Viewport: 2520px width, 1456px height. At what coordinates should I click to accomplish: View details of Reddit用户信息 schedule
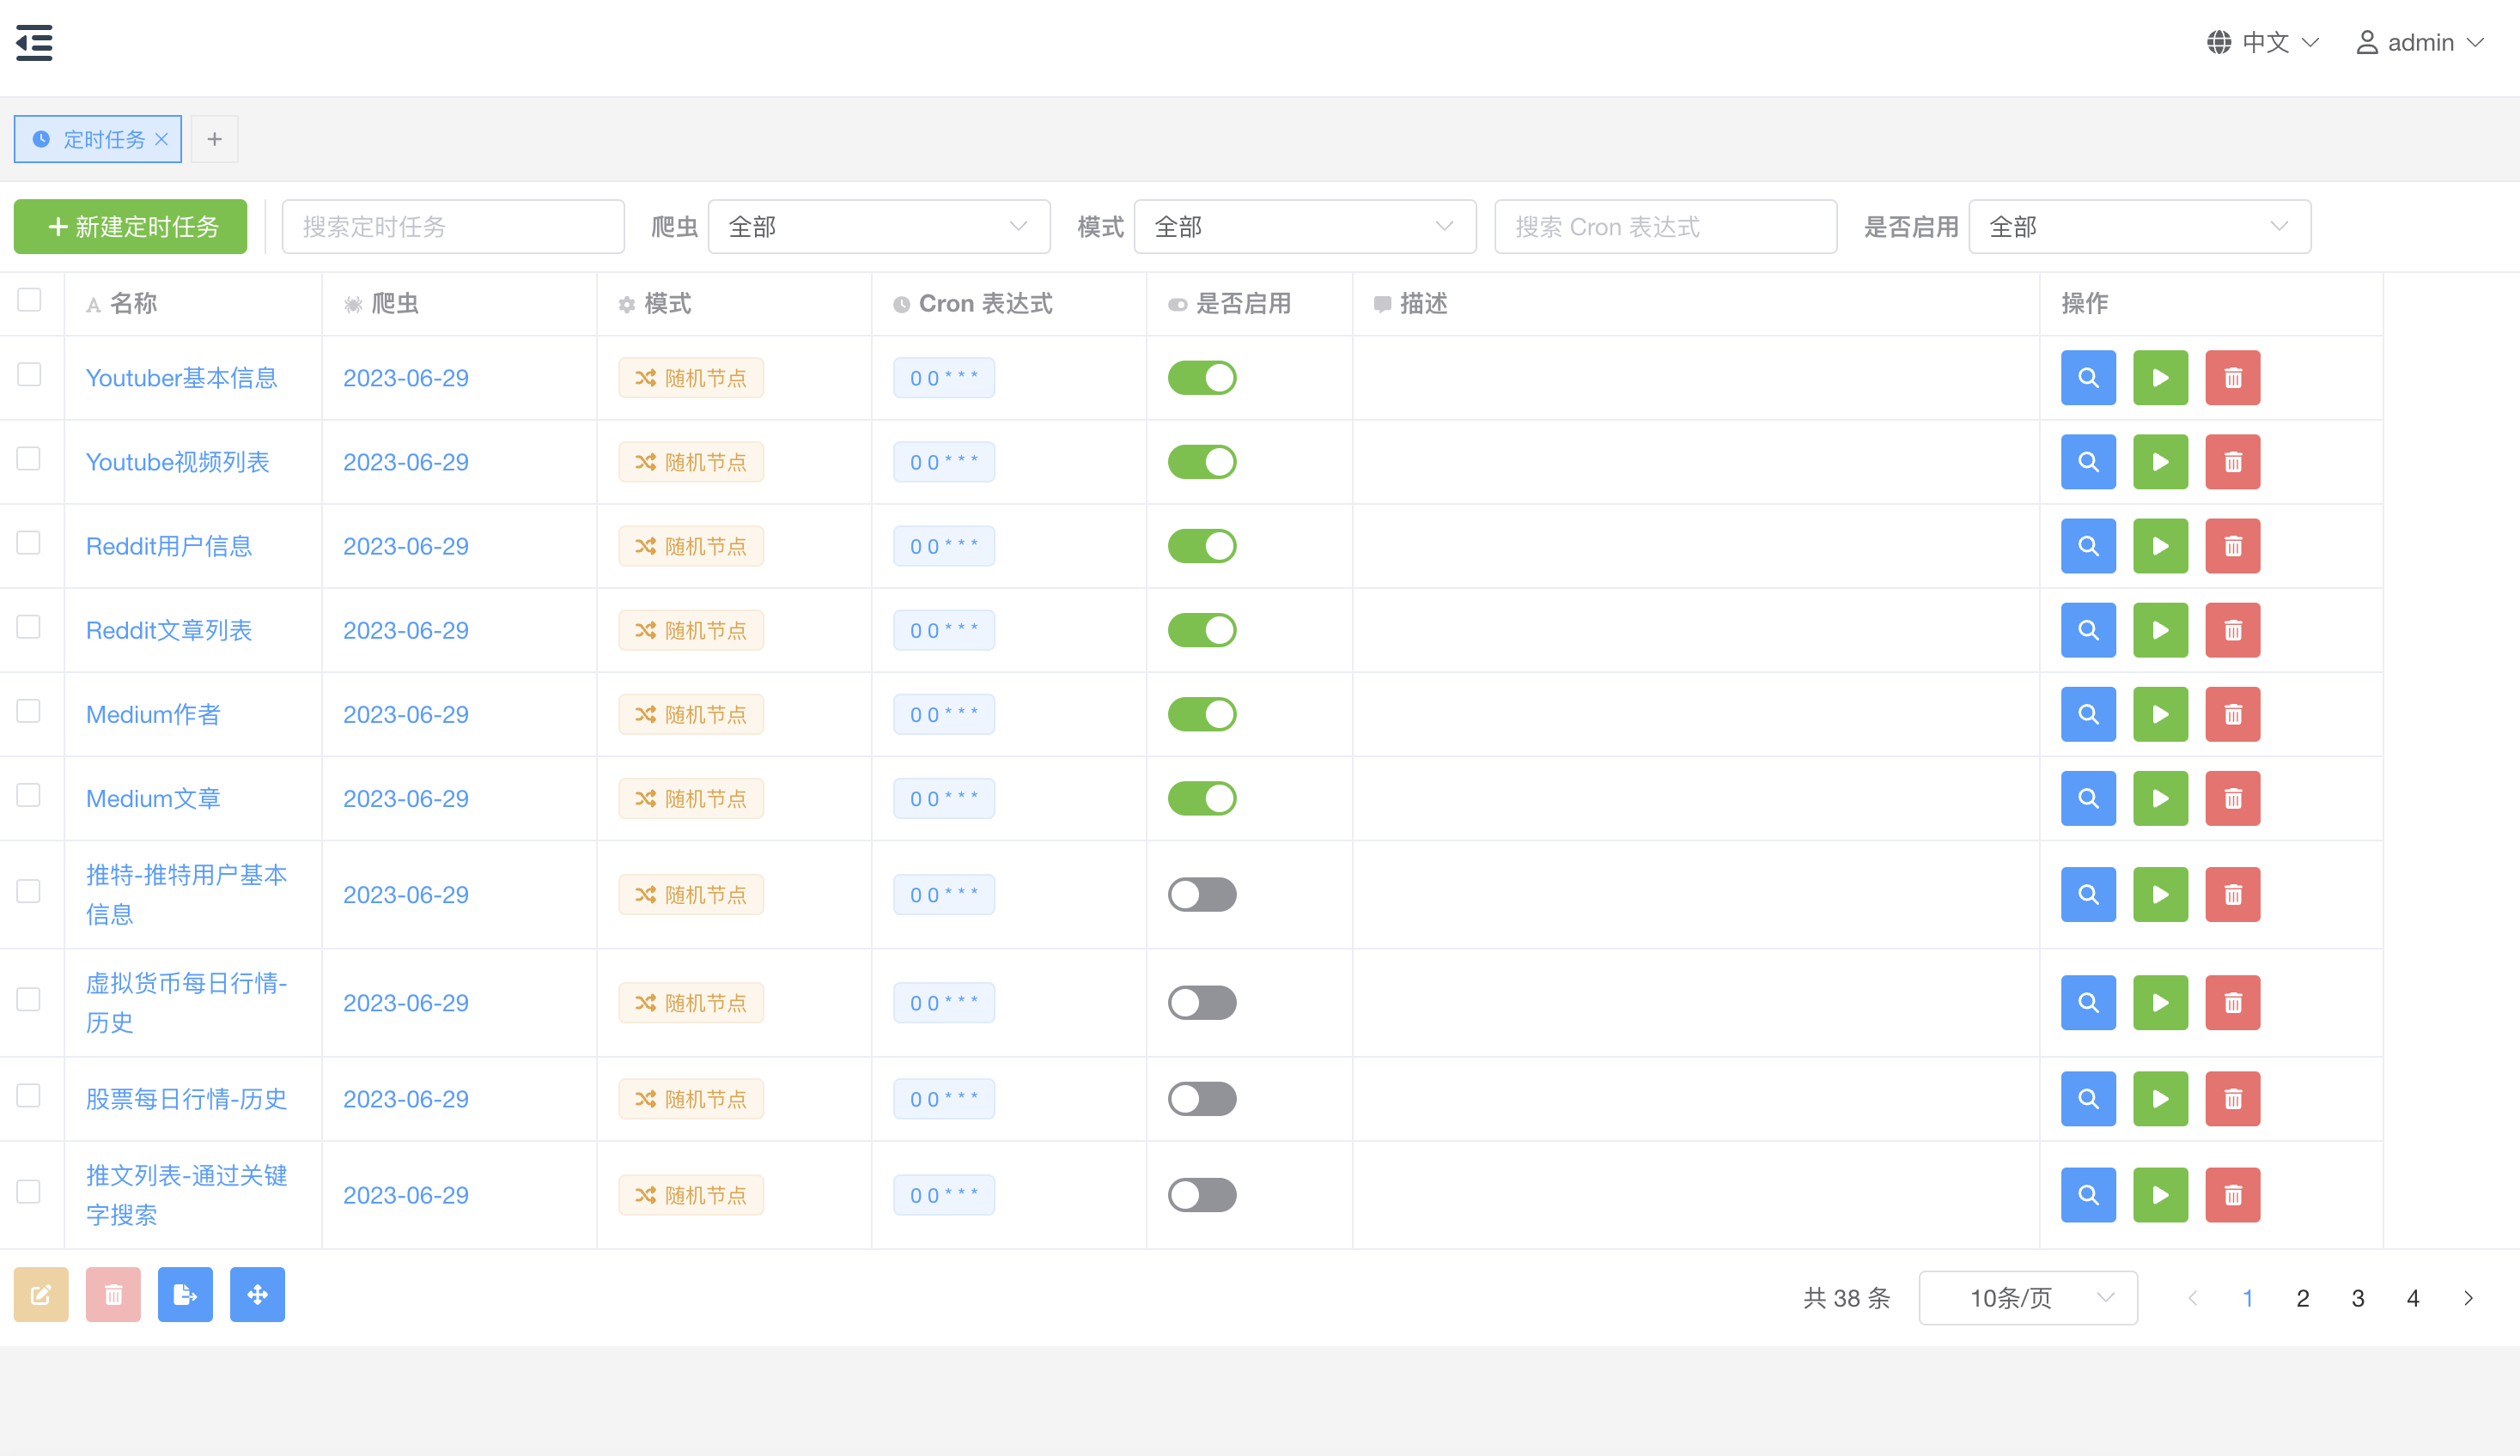[x=2088, y=546]
